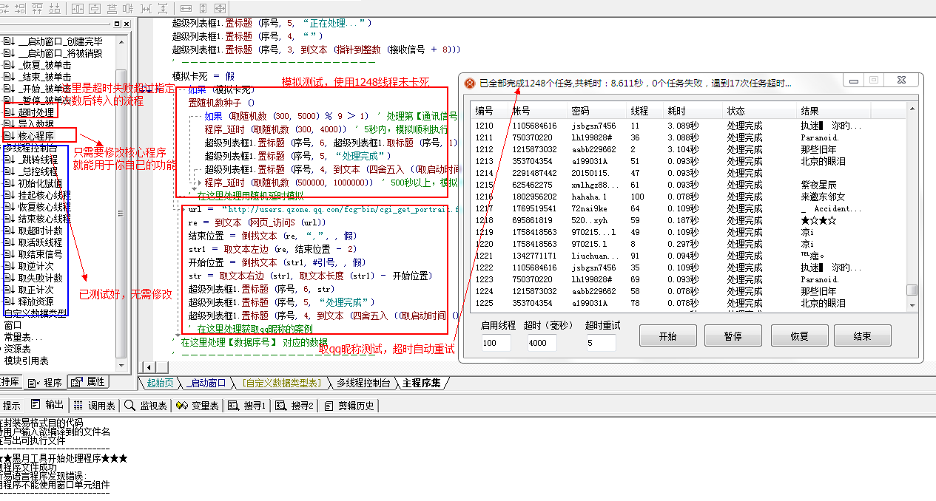This screenshot has width=936, height=501.
Task: Switch to the 输出 bottom tab
Action: click(x=47, y=406)
